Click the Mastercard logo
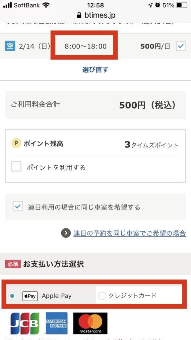This screenshot has height=340, width=191. (90, 323)
